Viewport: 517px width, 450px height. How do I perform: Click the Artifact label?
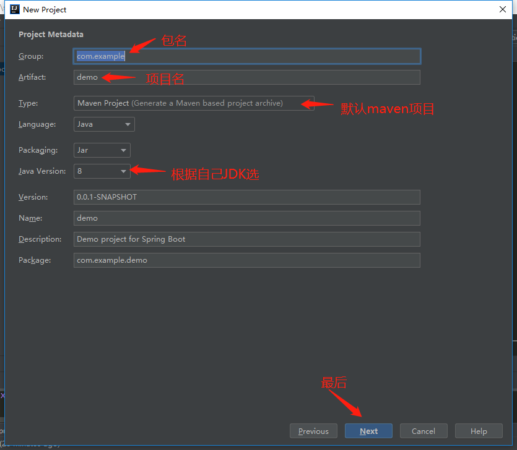32,77
